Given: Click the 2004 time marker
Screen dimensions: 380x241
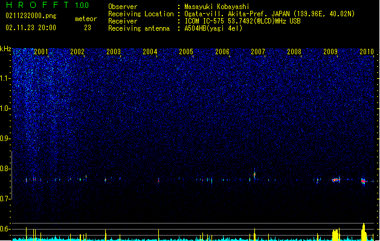Looking at the screenshot, I should tap(150, 51).
